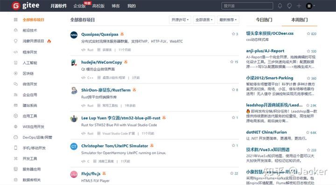
Task: Click the 开发工具 sidebar icon
Action: click(x=16, y=159)
